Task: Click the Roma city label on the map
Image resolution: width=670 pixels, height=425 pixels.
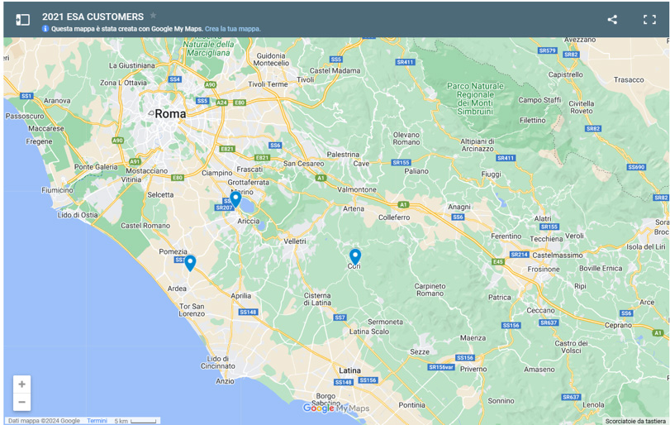Action: 170,114
